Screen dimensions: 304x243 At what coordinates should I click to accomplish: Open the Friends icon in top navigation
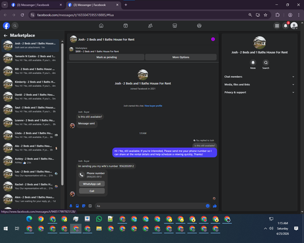click(150, 26)
